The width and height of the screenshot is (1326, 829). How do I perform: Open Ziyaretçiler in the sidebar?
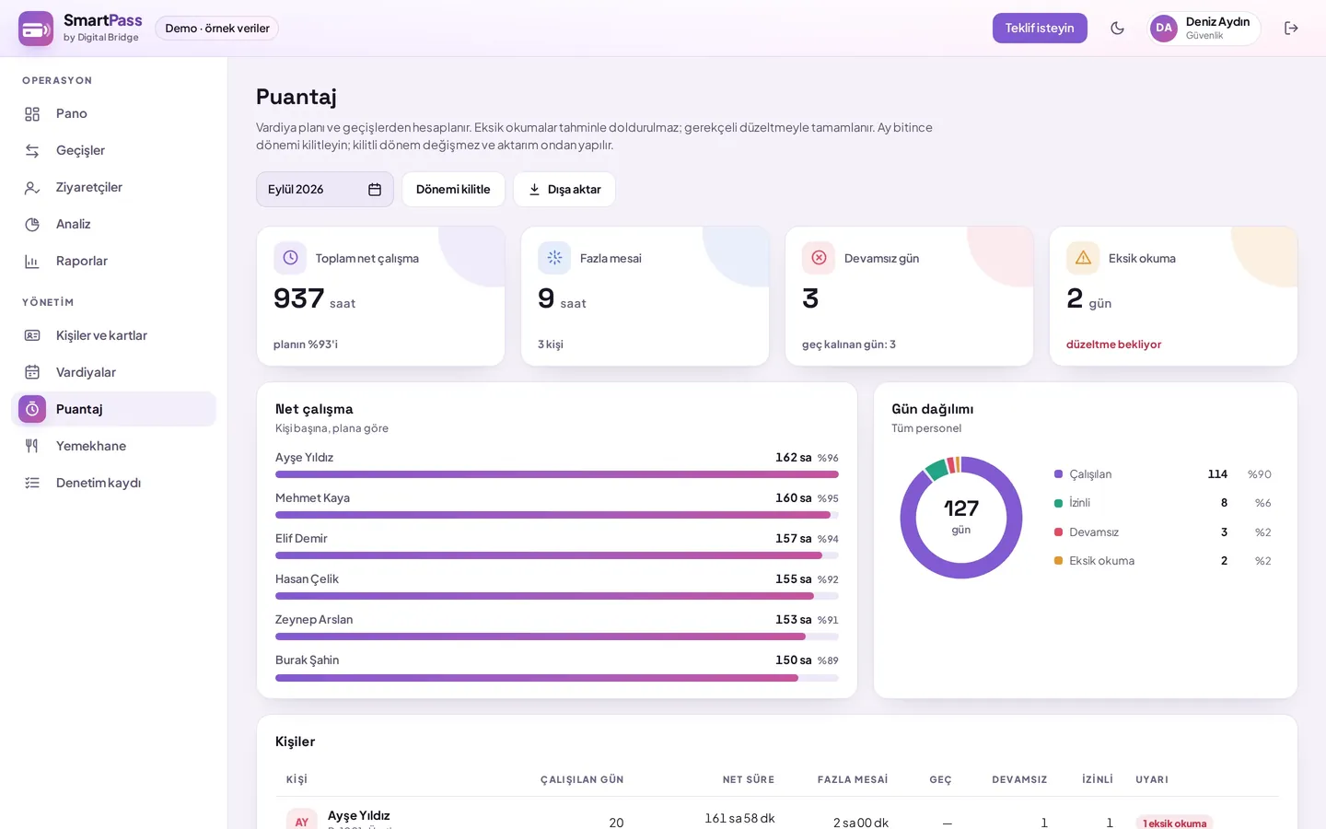(113, 188)
